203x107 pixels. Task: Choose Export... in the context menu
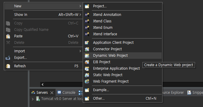pos(43,58)
